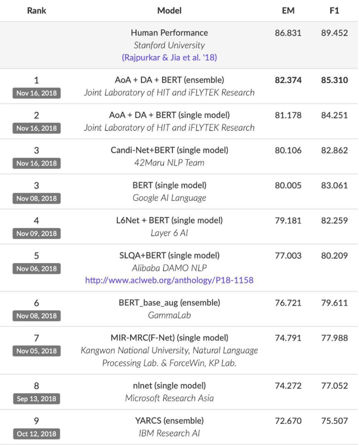Click the YARCS (ensemble) model name
This screenshot has height=445, width=359.
(169, 420)
